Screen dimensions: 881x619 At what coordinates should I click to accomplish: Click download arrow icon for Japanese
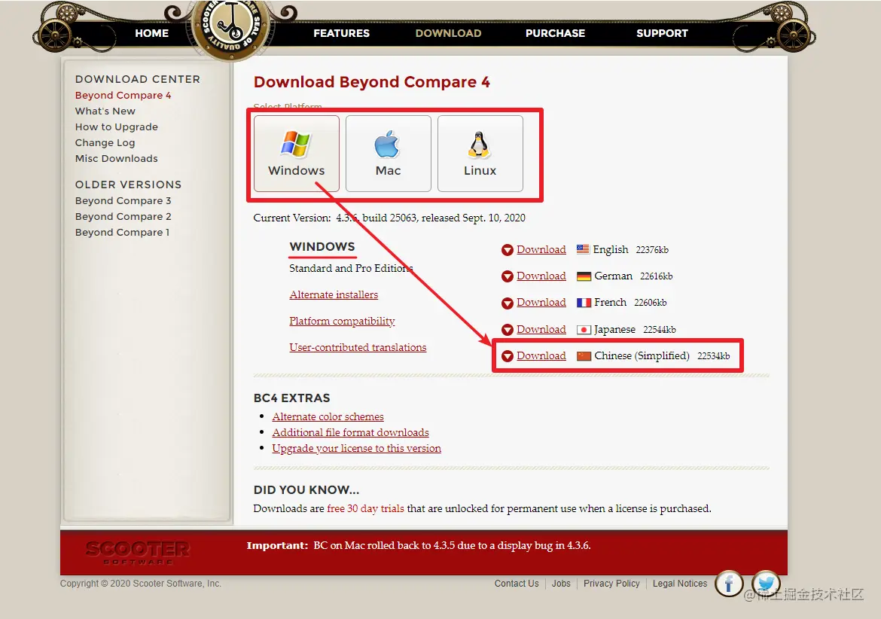(507, 330)
